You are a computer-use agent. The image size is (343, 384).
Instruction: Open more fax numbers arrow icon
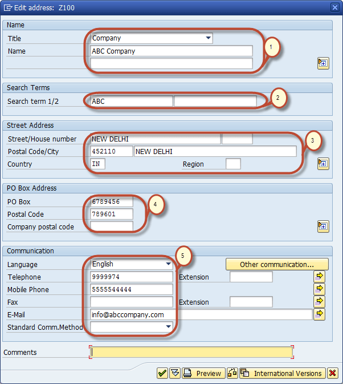pyautogui.click(x=320, y=302)
